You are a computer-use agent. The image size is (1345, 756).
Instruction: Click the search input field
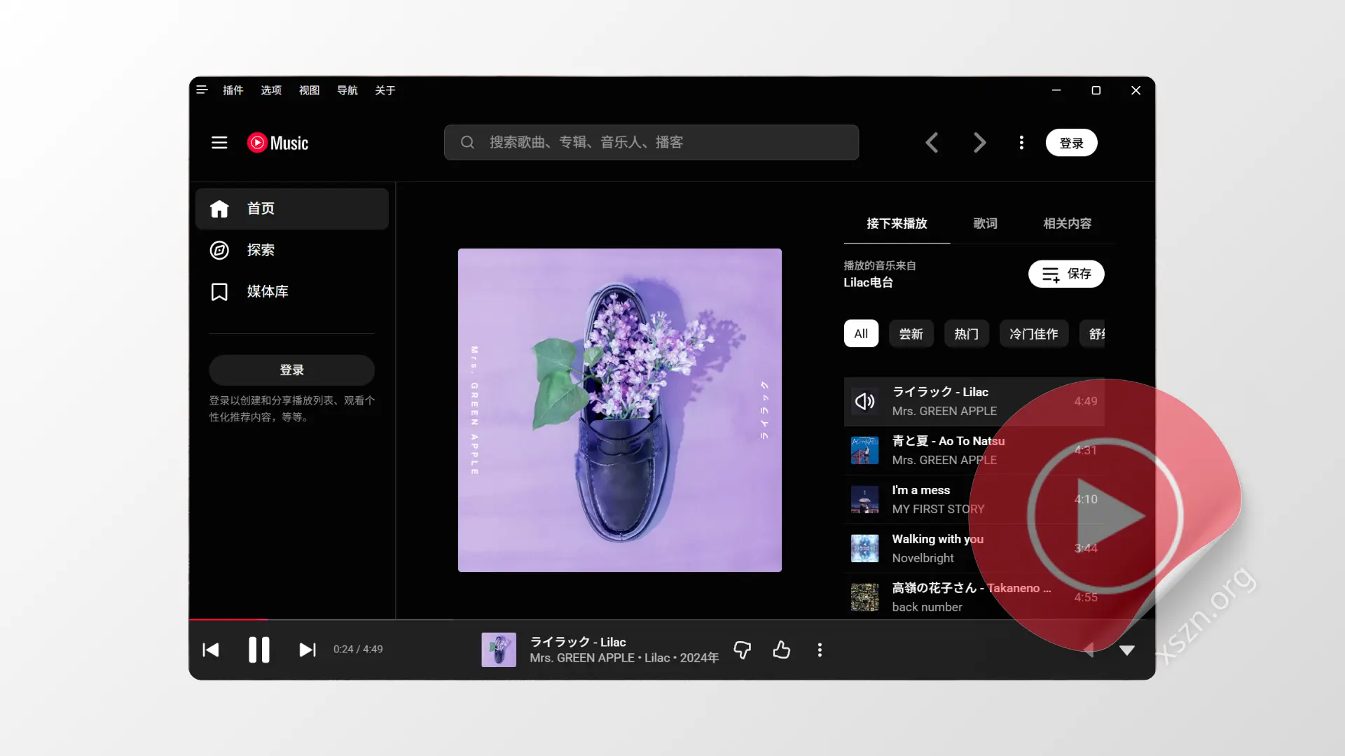click(x=651, y=142)
